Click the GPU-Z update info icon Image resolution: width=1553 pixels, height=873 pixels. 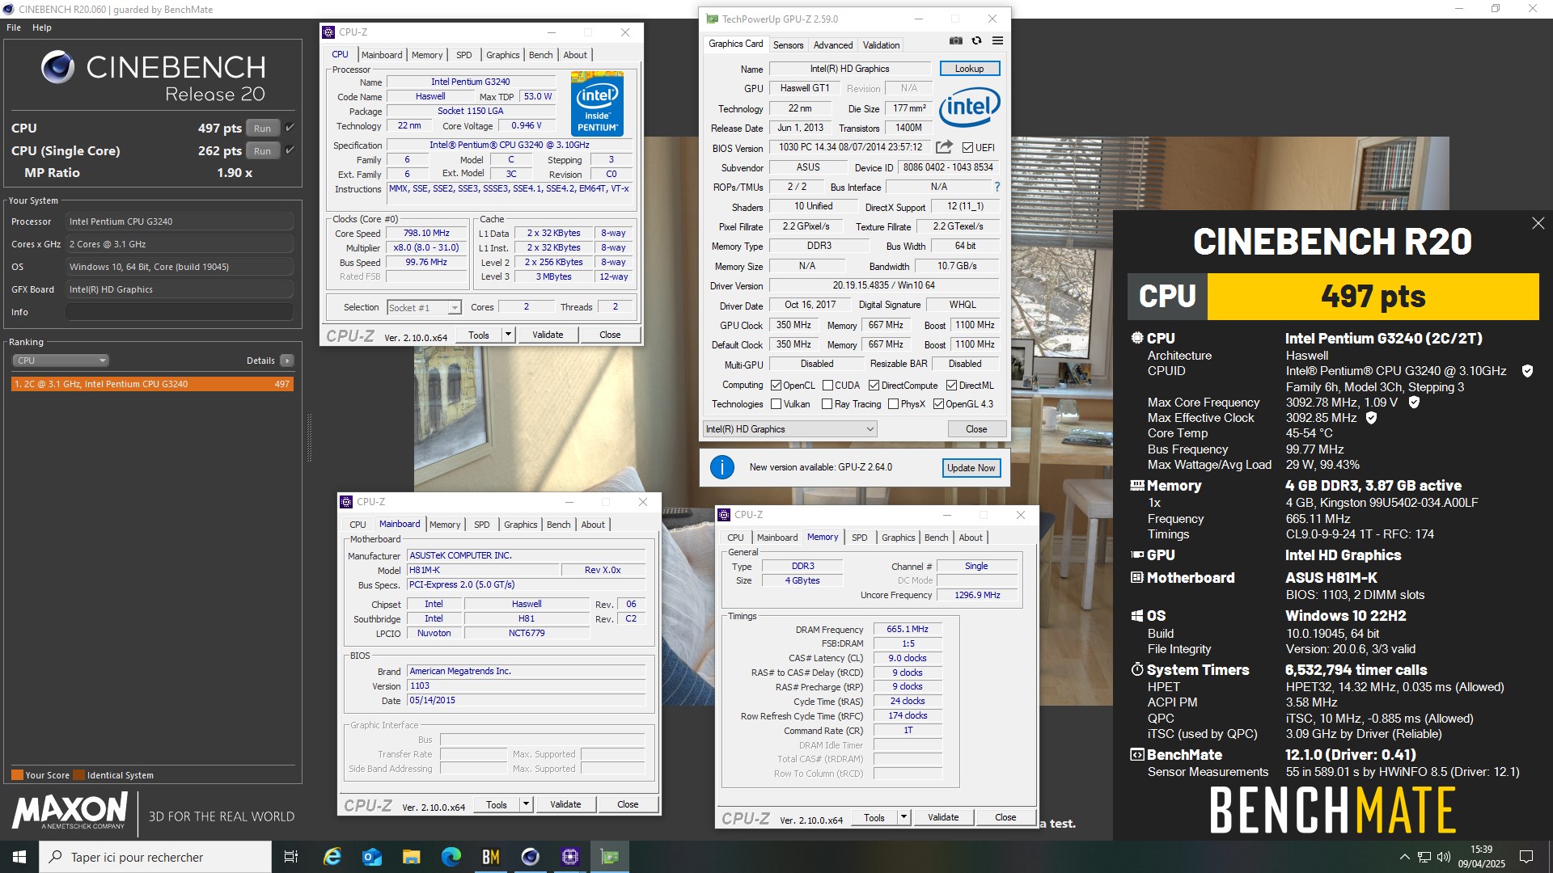pos(721,467)
